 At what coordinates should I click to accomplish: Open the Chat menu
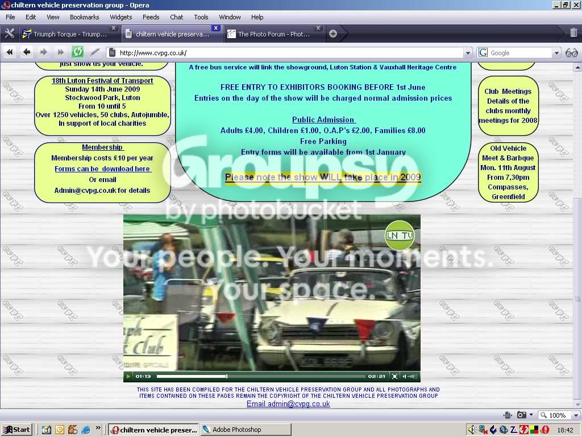click(176, 17)
